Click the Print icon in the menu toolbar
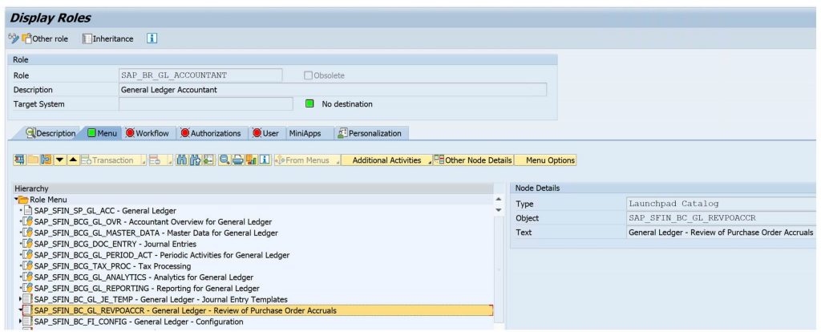The height and width of the screenshot is (332, 821). point(237,160)
